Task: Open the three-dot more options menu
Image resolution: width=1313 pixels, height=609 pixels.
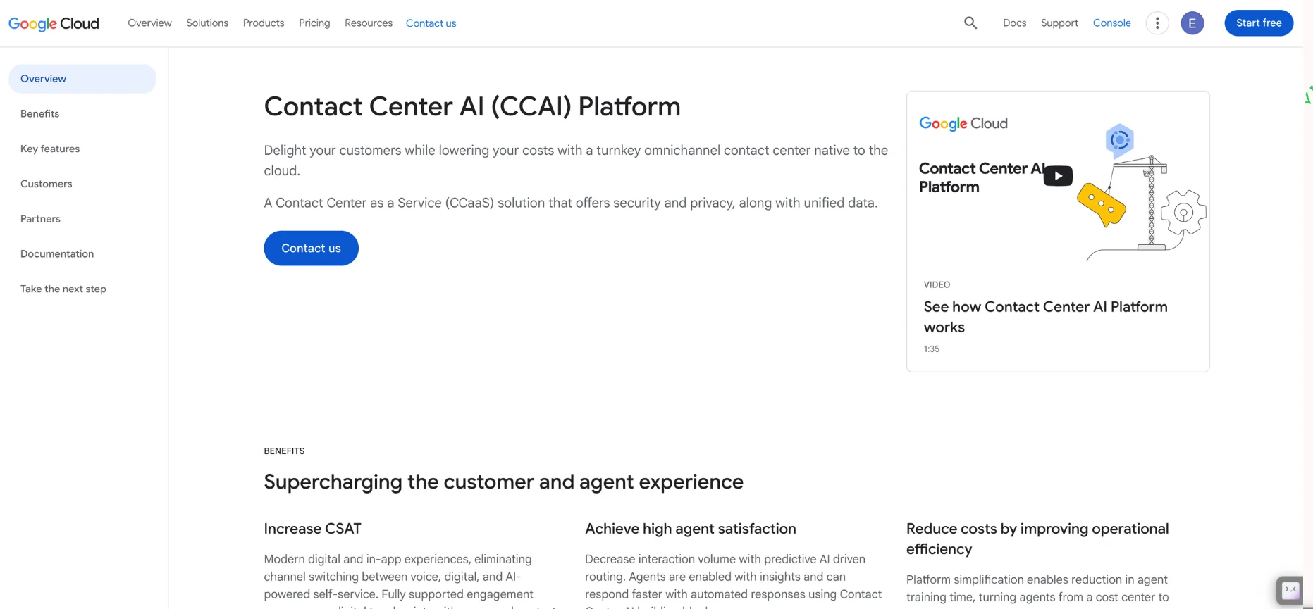Action: click(1157, 23)
